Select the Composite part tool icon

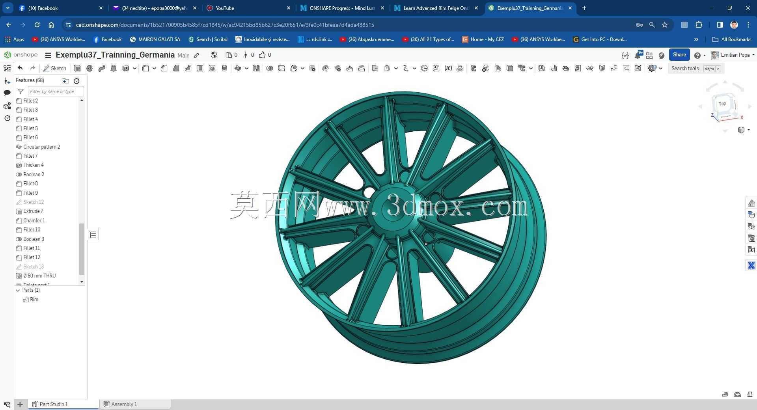point(460,68)
